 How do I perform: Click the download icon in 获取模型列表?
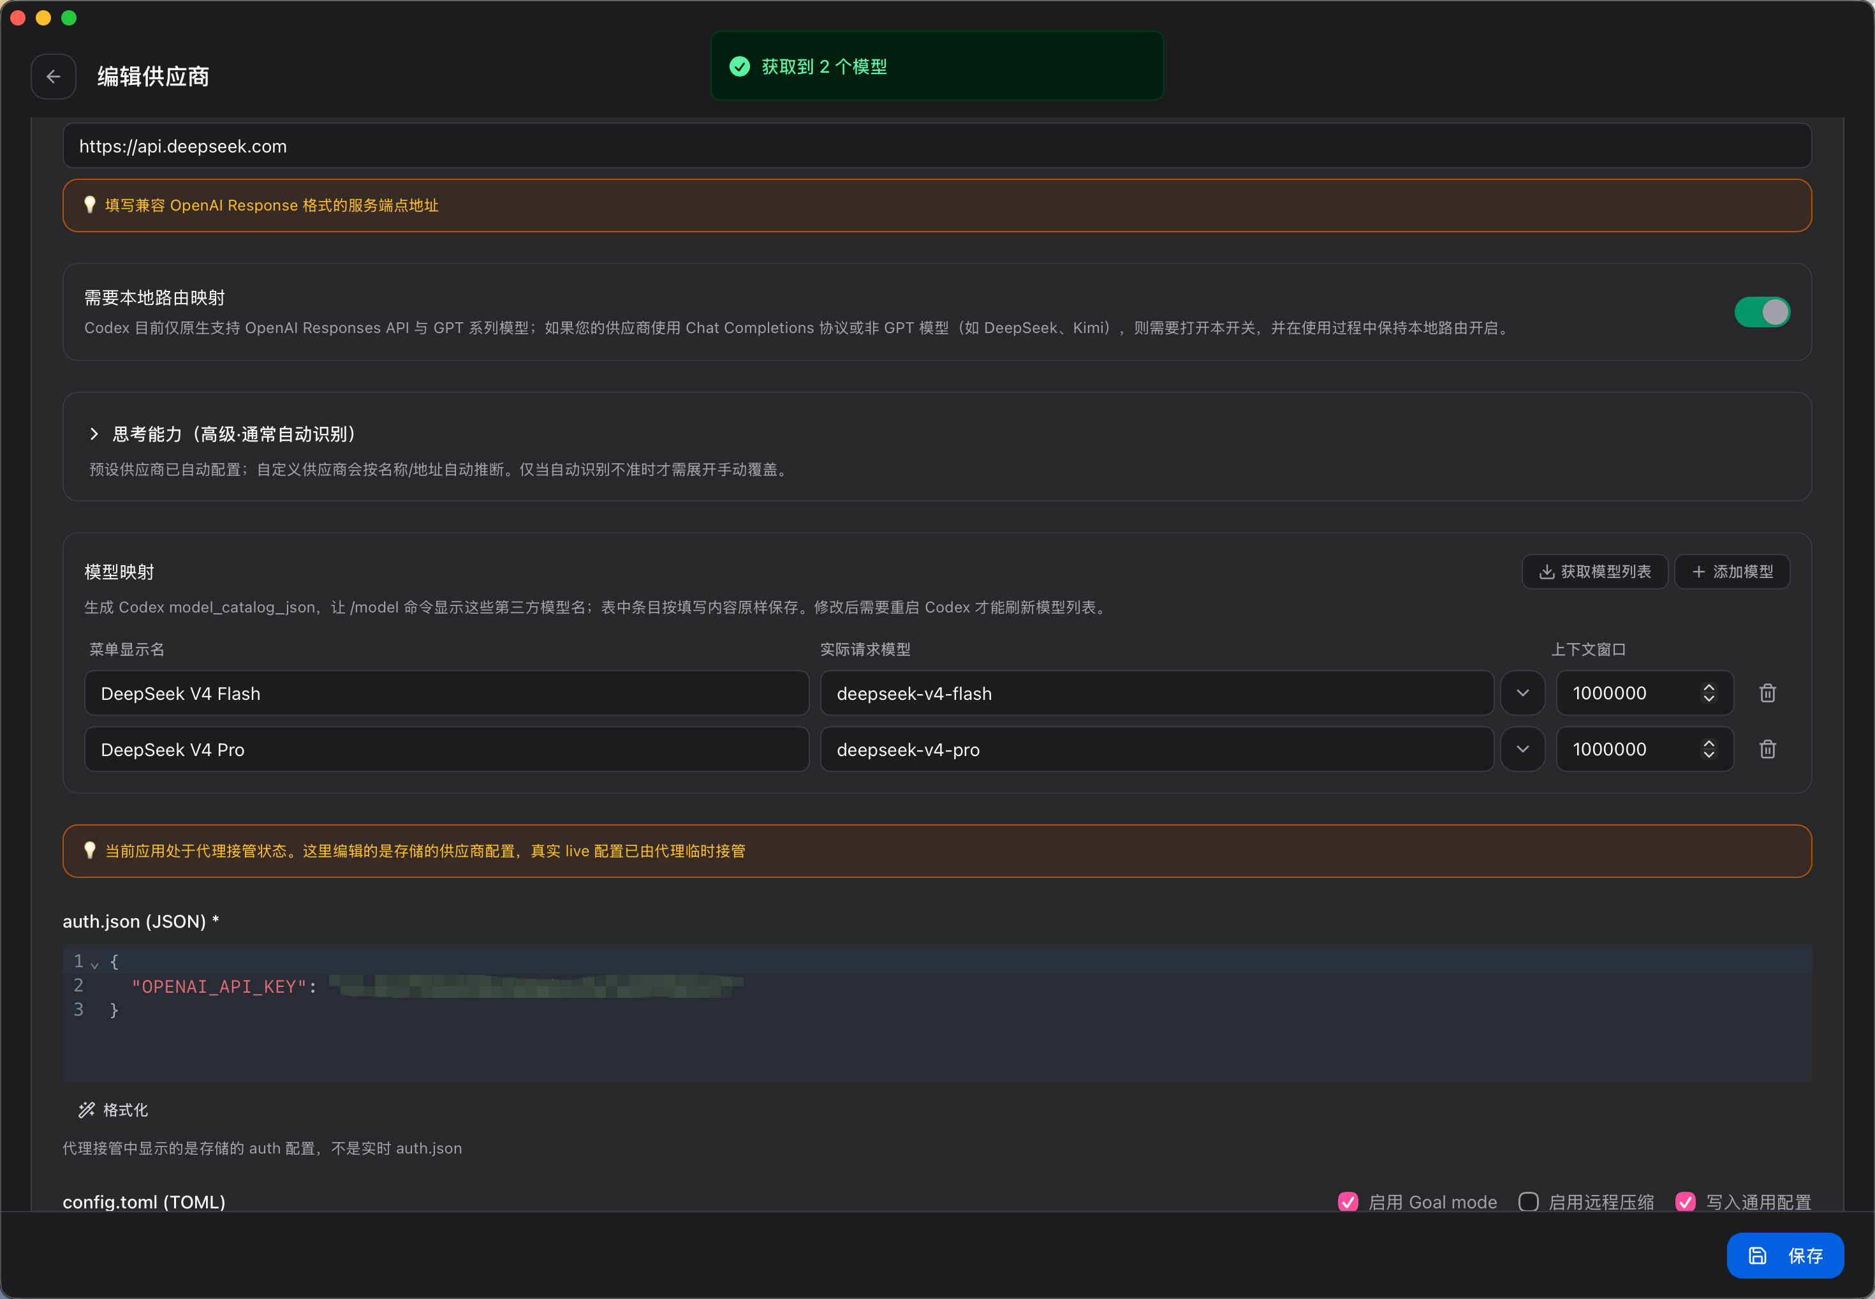pyautogui.click(x=1547, y=572)
